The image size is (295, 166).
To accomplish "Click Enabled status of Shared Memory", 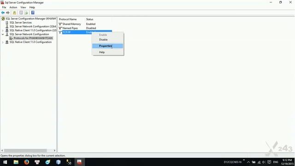I will pyautogui.click(x=91, y=24).
